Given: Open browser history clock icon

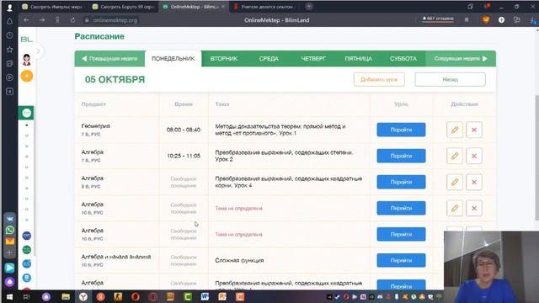Looking at the screenshot, I should pos(9,35).
